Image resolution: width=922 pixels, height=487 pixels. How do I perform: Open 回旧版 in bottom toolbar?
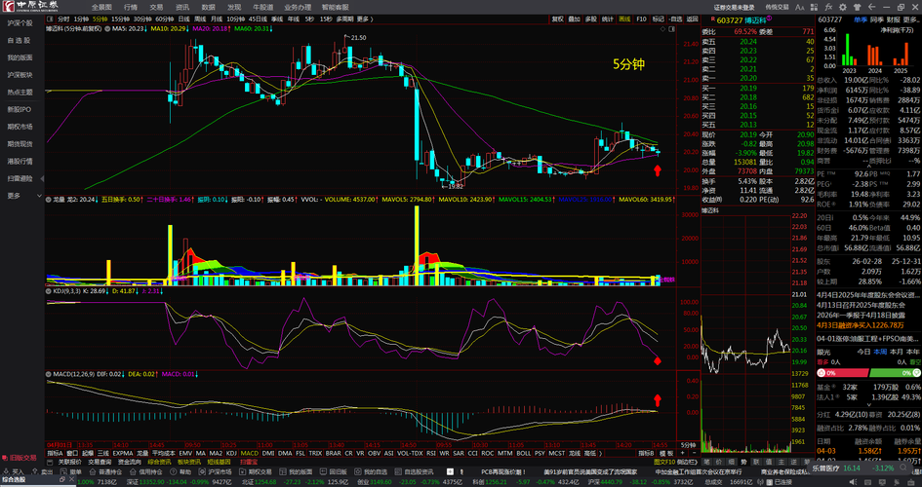(334, 471)
